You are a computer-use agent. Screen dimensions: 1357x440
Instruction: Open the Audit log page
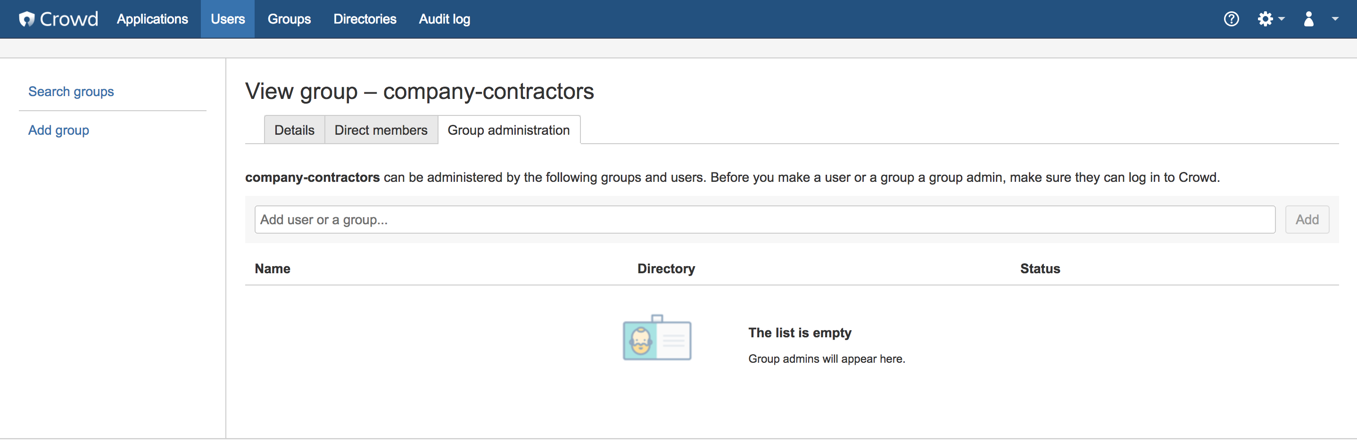click(x=445, y=19)
